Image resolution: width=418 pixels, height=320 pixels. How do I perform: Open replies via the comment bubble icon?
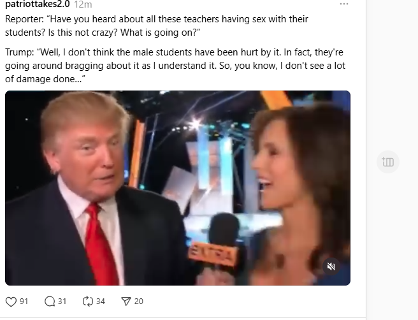(x=50, y=302)
